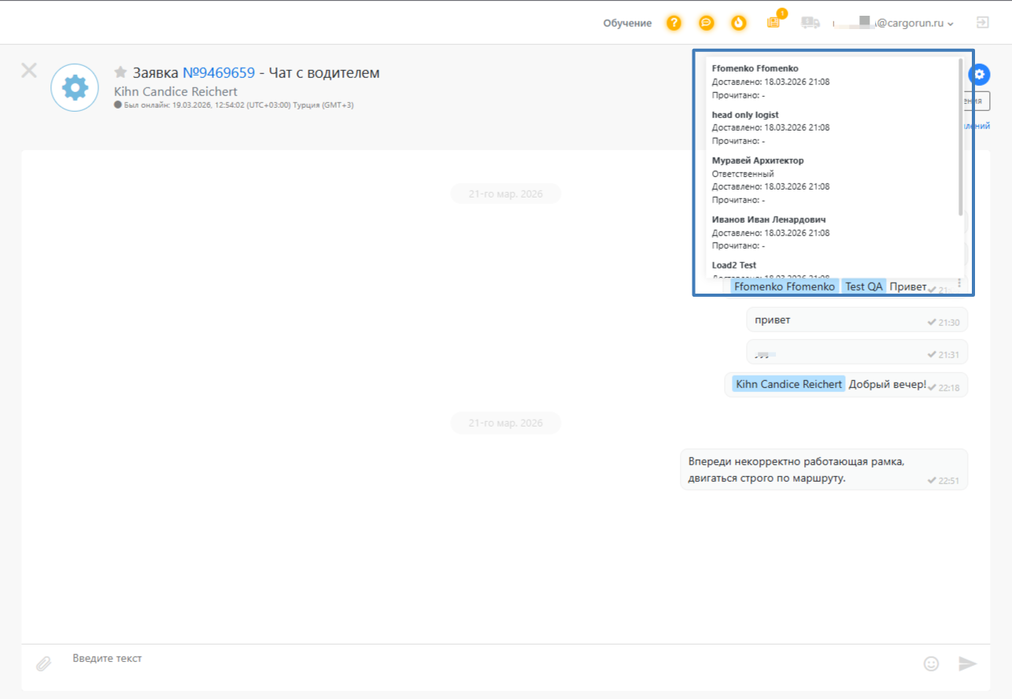
Task: Click the Test QA mention tag
Action: click(864, 287)
